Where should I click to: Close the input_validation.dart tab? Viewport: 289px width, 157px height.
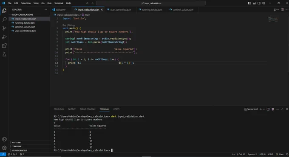coord(102,10)
